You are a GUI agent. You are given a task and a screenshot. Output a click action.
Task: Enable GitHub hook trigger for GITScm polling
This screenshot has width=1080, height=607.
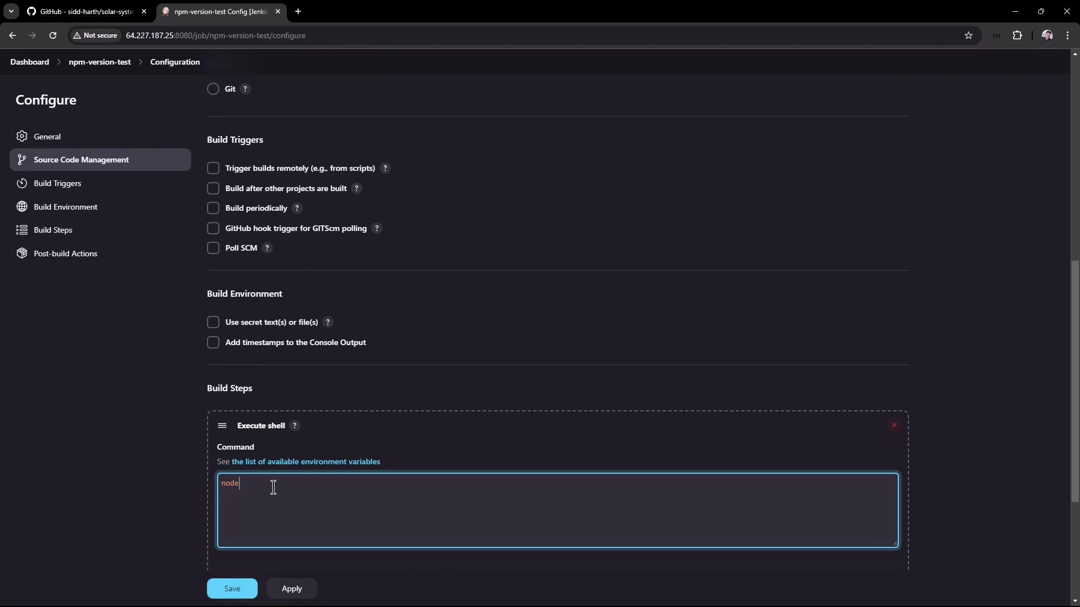point(213,228)
